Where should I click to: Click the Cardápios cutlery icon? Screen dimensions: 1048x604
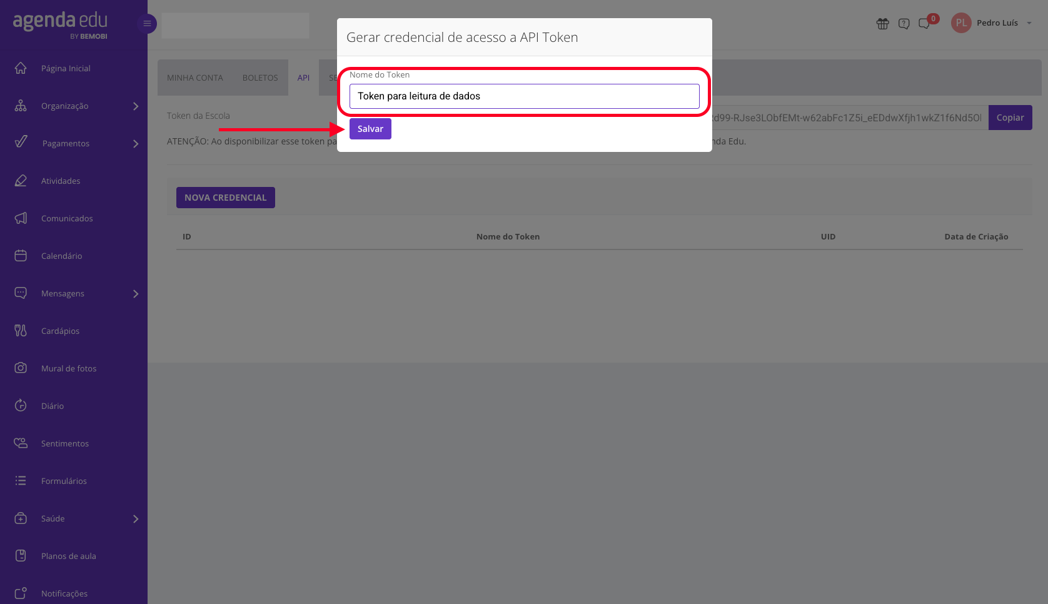click(21, 331)
